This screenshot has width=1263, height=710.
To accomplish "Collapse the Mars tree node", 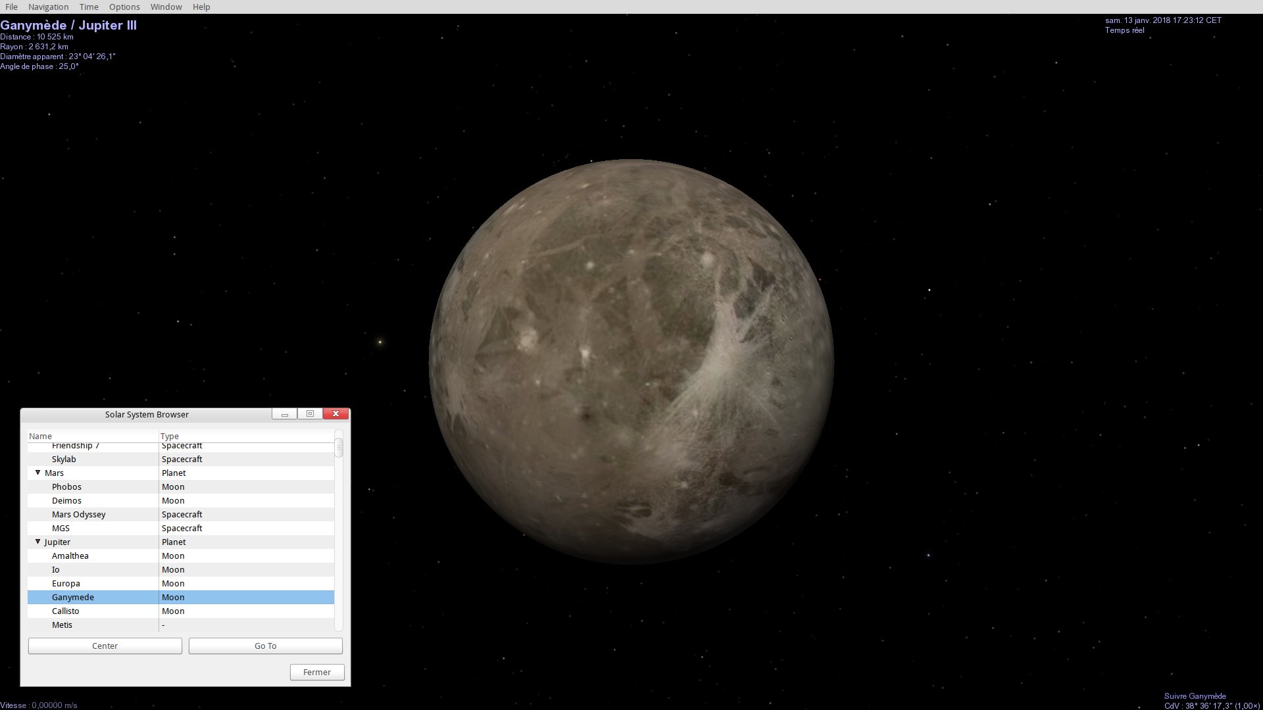I will (x=37, y=473).
